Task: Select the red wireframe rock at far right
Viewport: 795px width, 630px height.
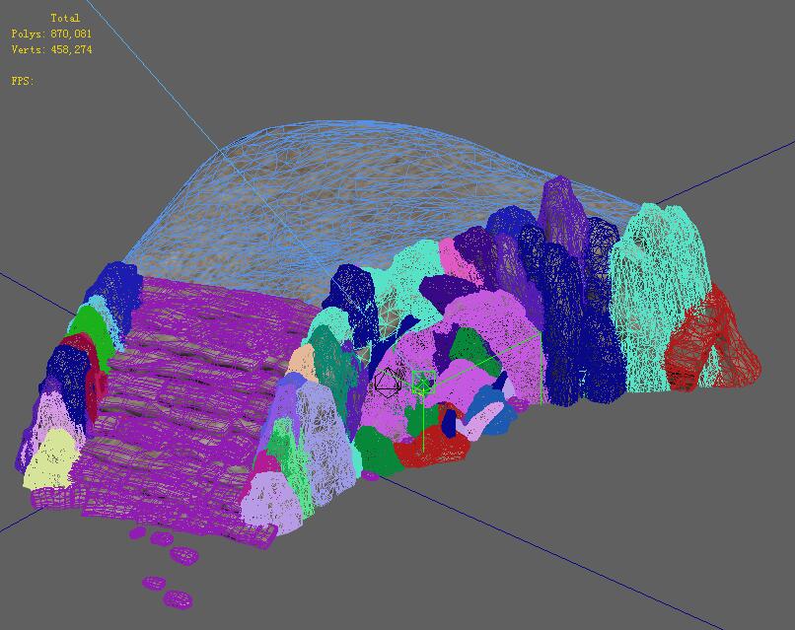Action: click(712, 339)
